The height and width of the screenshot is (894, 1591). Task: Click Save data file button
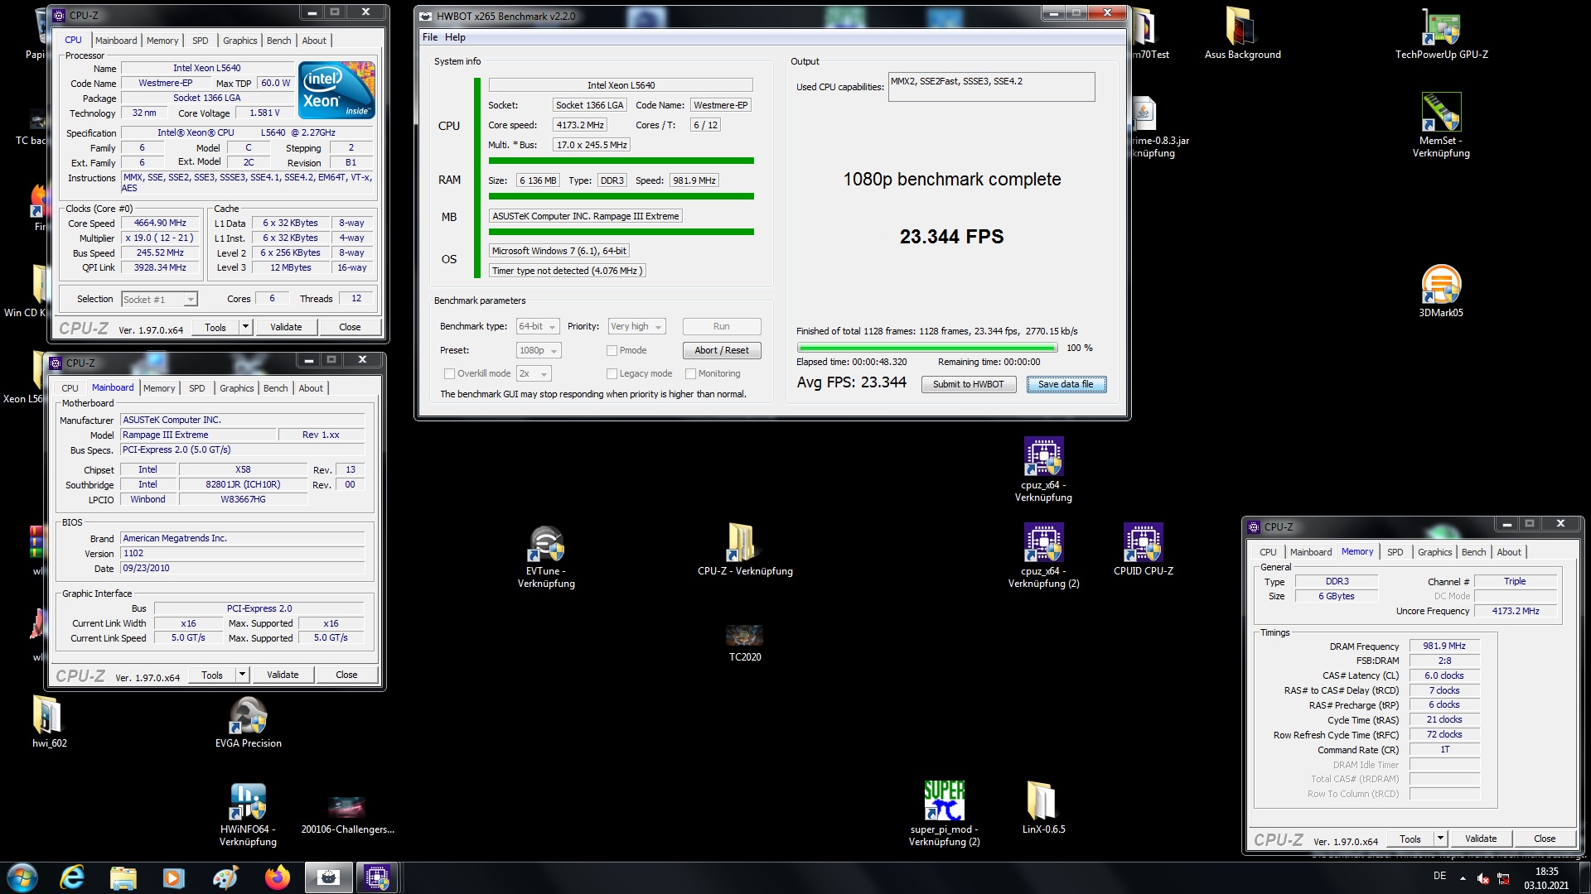tap(1066, 384)
